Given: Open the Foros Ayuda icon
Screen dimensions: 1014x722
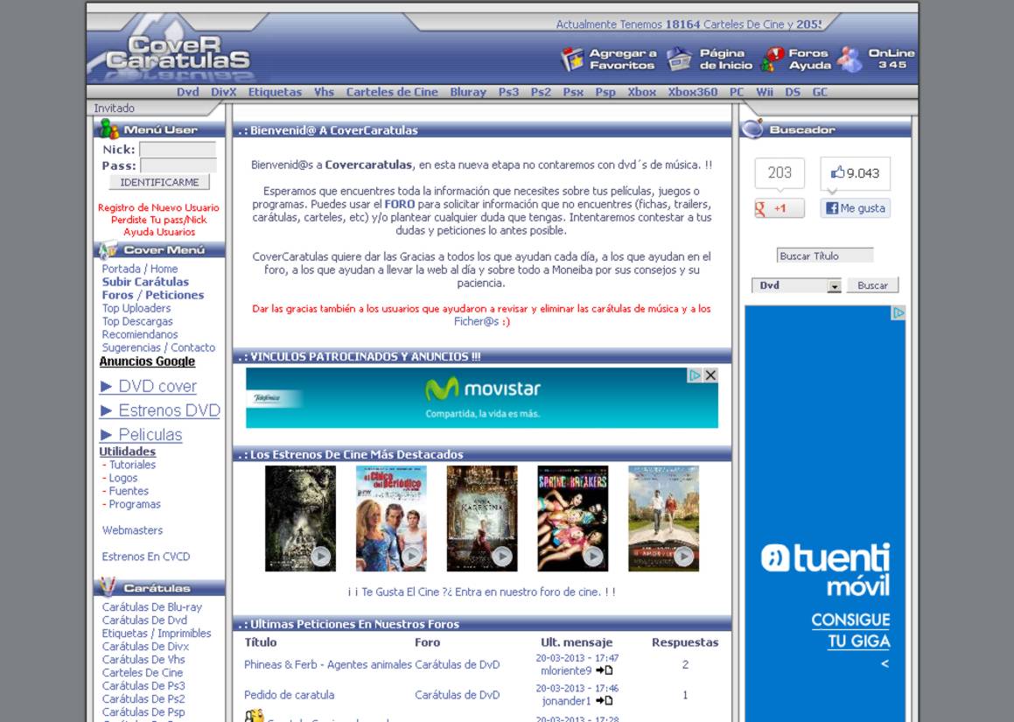Looking at the screenshot, I should click(772, 60).
